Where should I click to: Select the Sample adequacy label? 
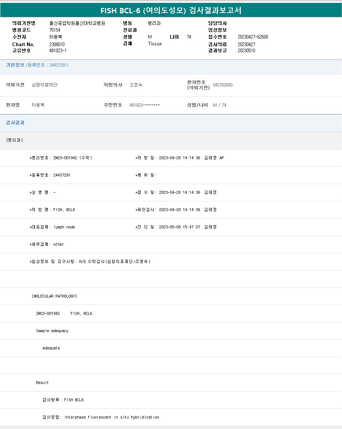(52, 331)
